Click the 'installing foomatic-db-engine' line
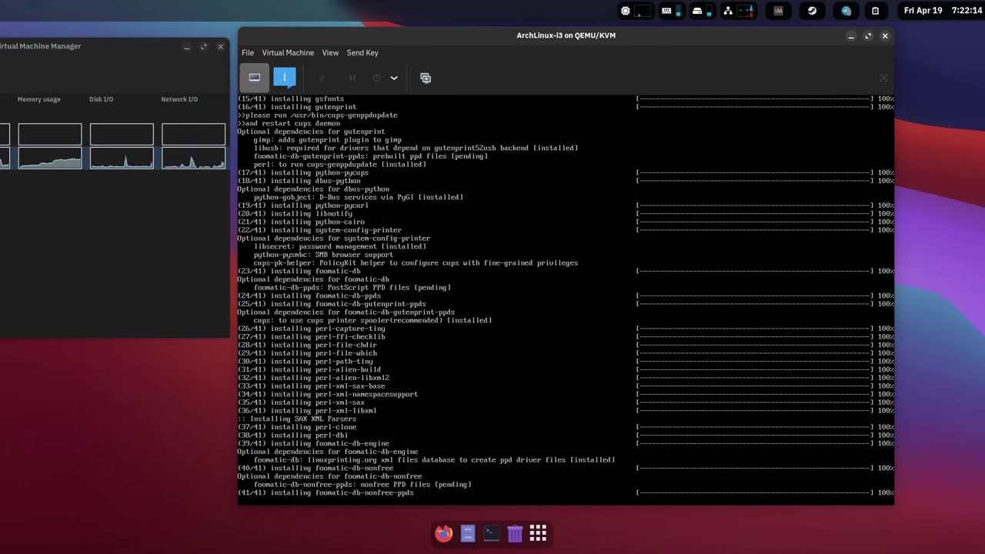Screen dimensions: 985x554 [313, 443]
